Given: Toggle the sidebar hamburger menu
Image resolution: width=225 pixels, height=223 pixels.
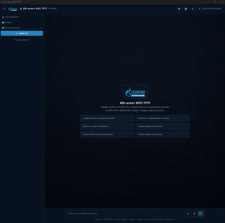Looking at the screenshot, I should (4, 9).
